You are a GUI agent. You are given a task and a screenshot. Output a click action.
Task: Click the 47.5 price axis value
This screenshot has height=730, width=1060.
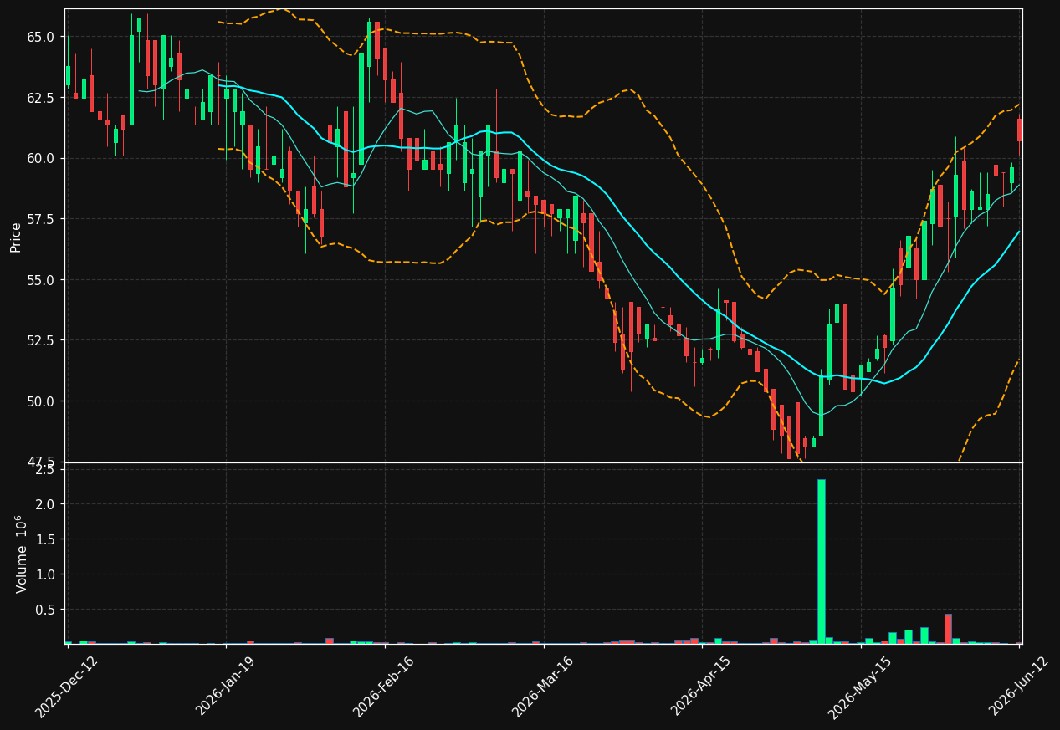[x=40, y=462]
